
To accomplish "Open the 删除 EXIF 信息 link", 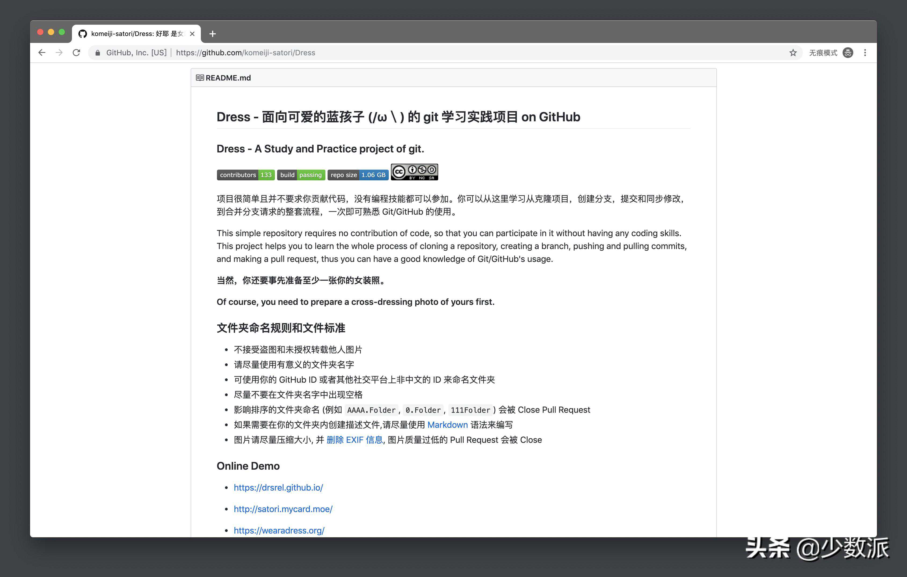I will (x=354, y=440).
